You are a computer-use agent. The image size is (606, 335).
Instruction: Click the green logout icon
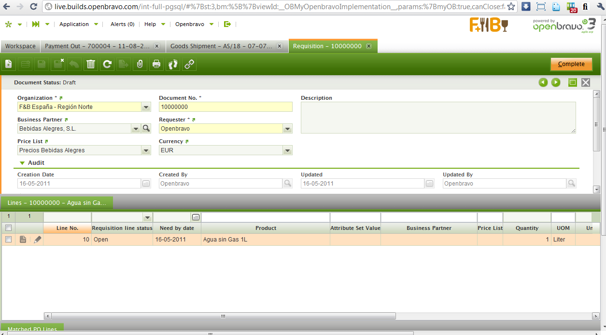(x=227, y=24)
